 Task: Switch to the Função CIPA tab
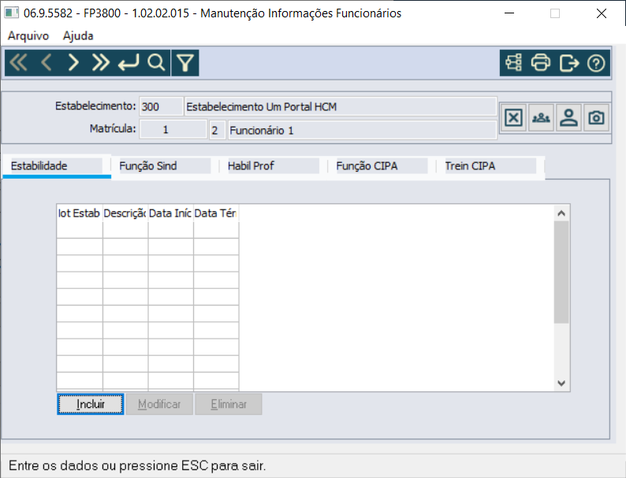tap(382, 166)
